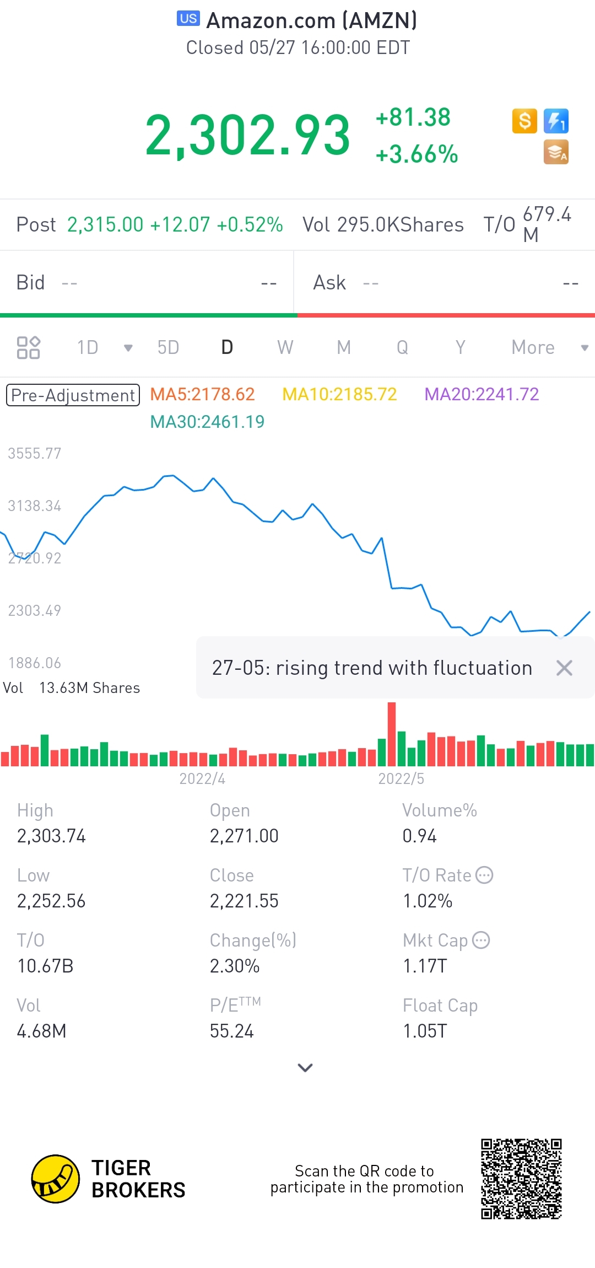Tap the MA30:2461.19 indicator
595x1268 pixels.
207,422
